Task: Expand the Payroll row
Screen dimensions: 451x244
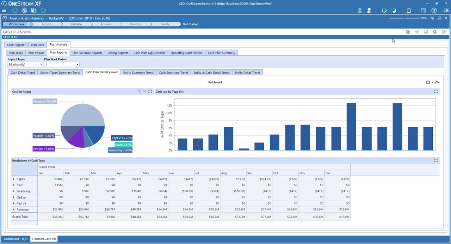Action: click(x=14, y=204)
